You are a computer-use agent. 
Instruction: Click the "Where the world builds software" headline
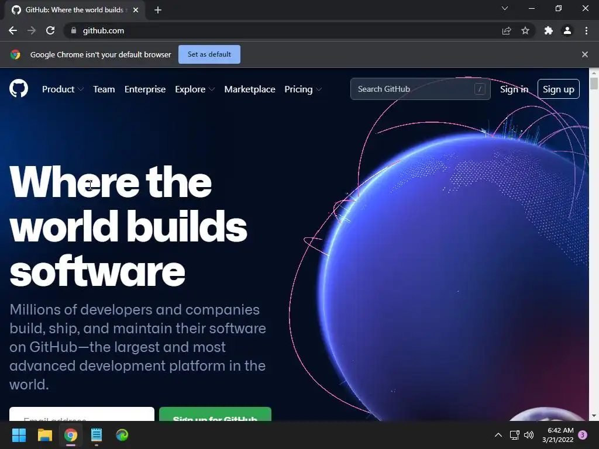128,226
